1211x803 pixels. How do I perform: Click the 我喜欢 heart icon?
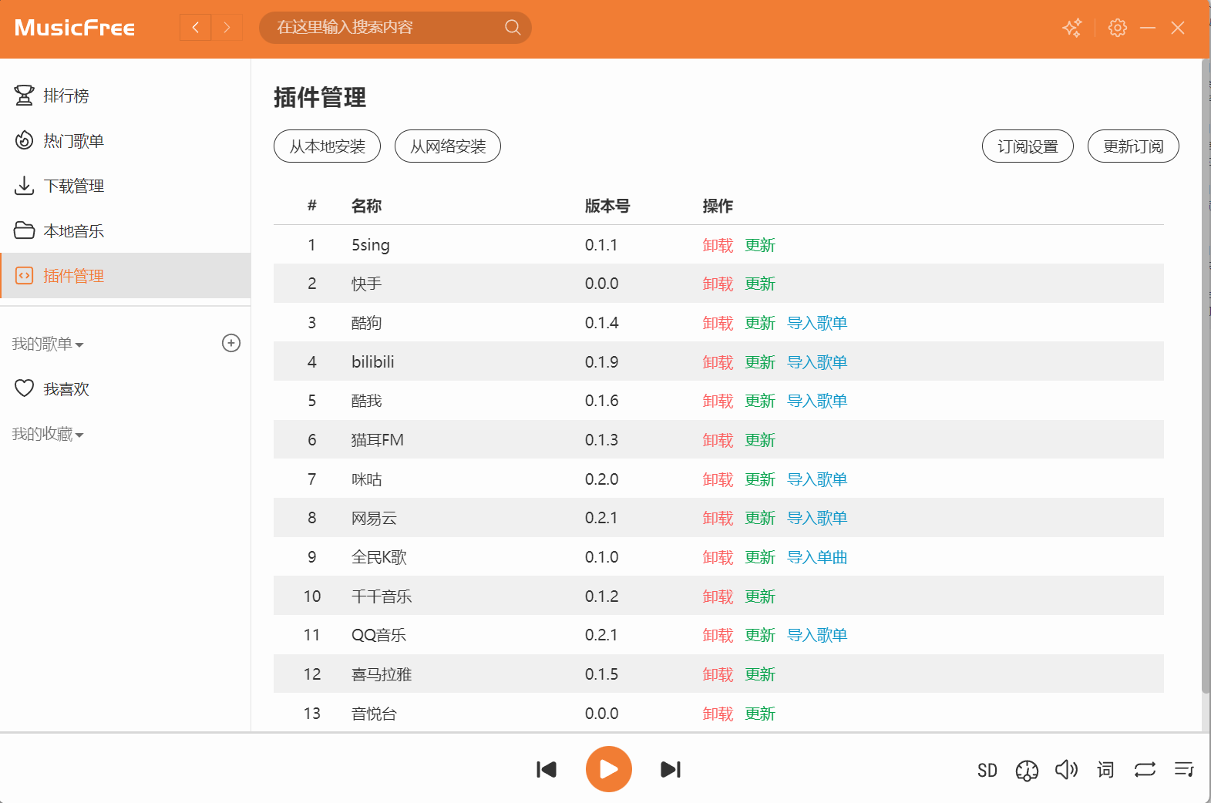click(25, 388)
